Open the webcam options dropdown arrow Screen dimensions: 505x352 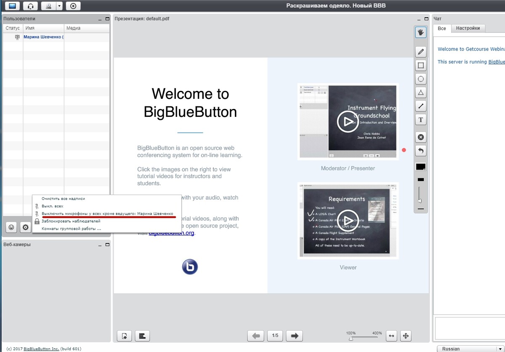click(59, 6)
